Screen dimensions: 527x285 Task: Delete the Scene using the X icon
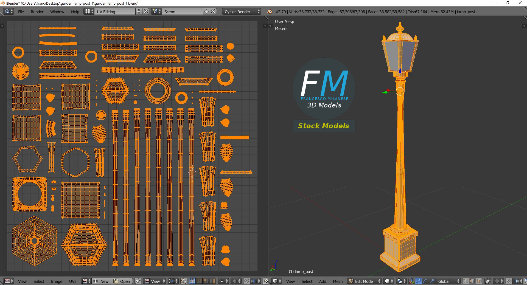pos(213,12)
